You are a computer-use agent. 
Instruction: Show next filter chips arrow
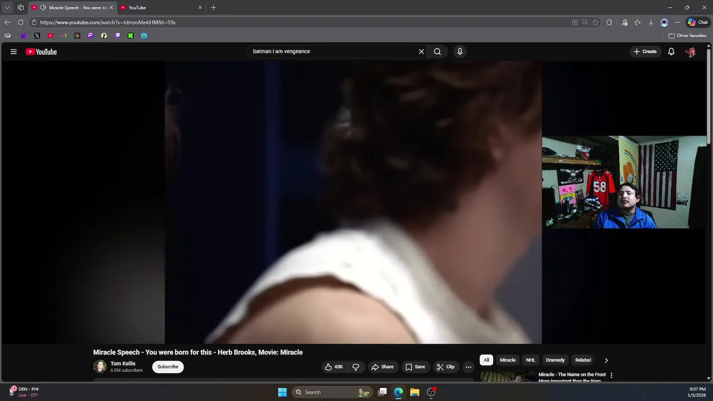coord(606,360)
